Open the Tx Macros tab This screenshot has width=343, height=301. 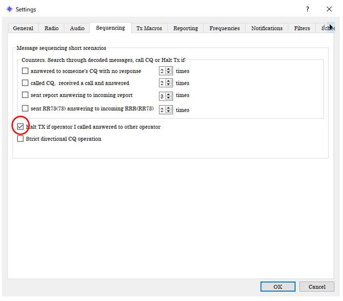click(149, 28)
